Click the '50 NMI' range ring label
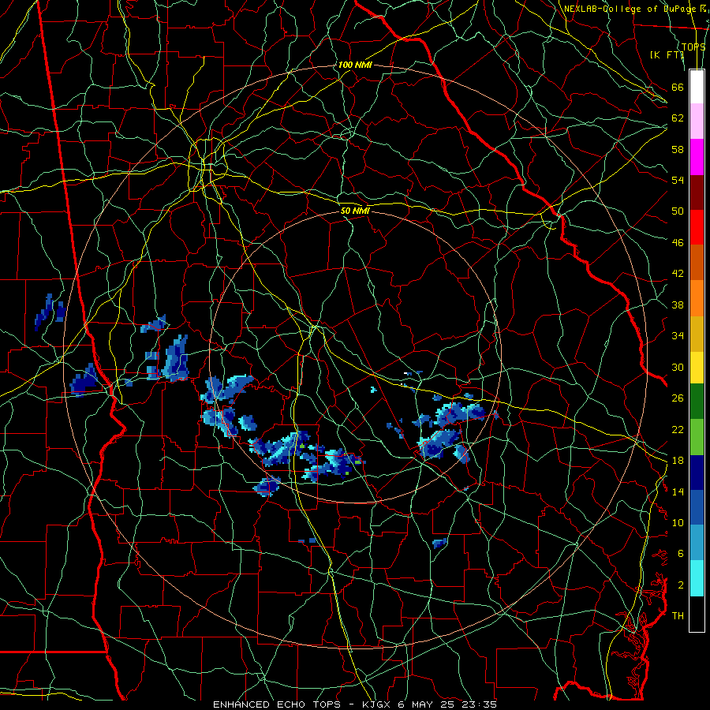Viewport: 710px width, 710px height. 356,211
